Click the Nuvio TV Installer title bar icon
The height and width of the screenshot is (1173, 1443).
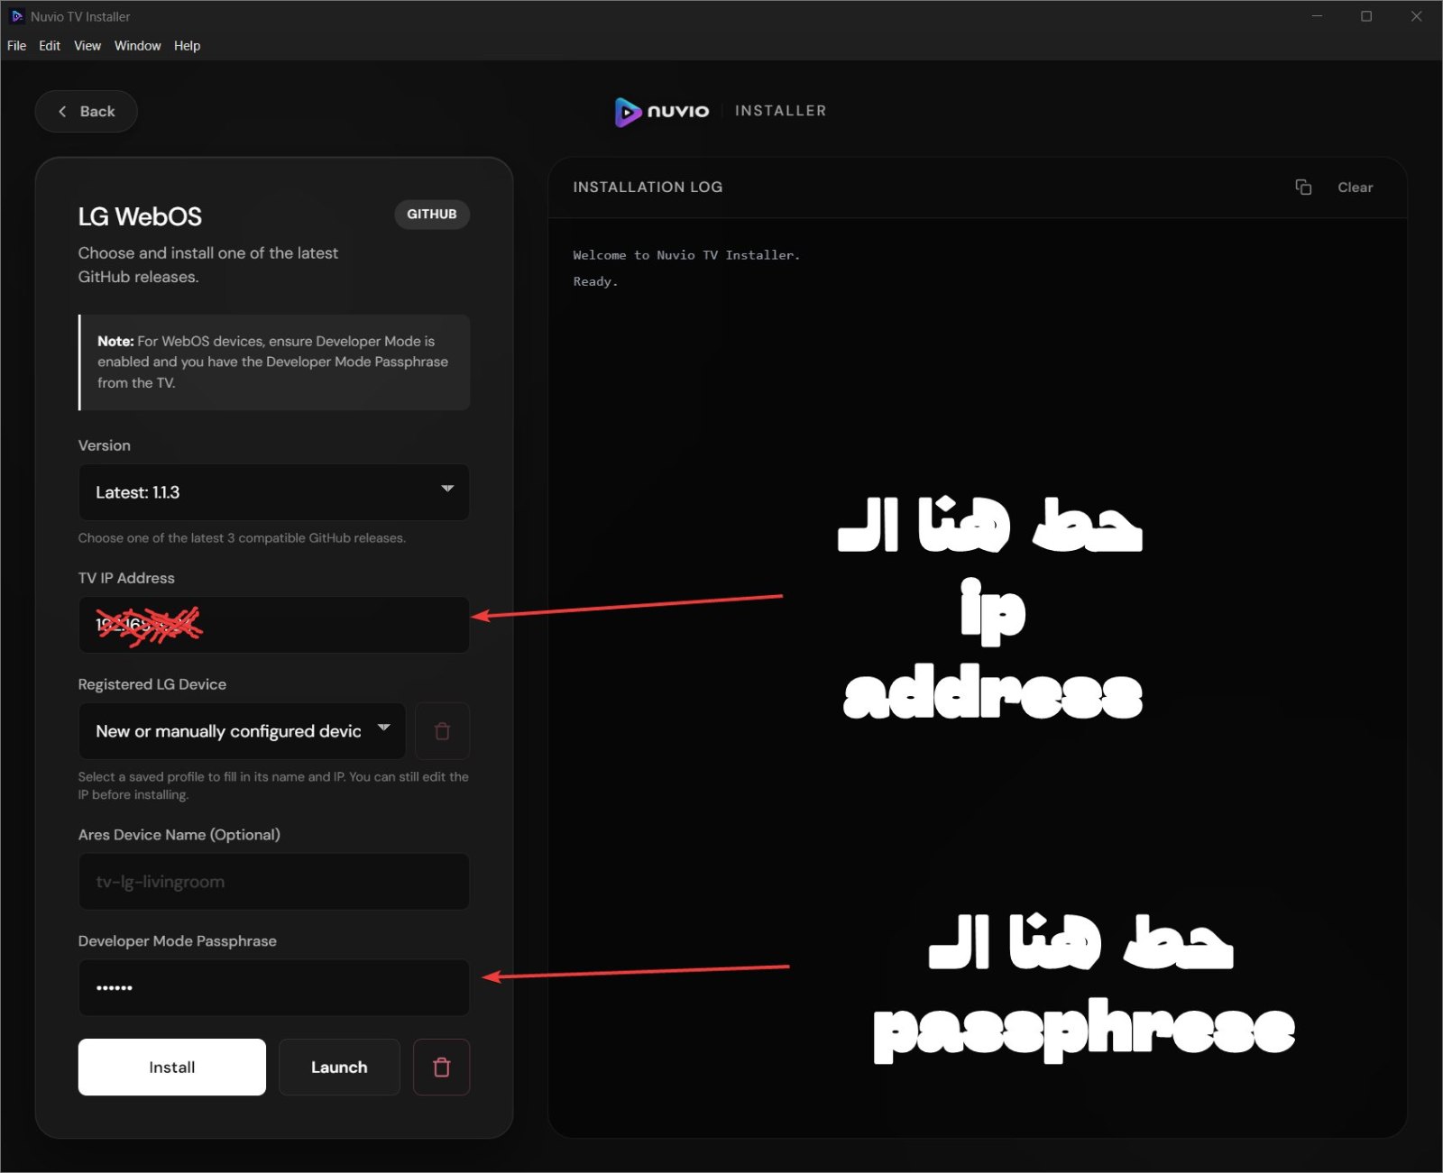pyautogui.click(x=16, y=16)
